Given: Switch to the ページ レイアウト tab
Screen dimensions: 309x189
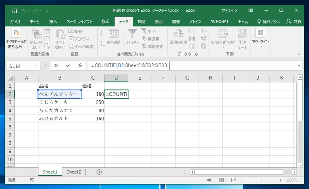Looking at the screenshot, I should click(x=79, y=22).
